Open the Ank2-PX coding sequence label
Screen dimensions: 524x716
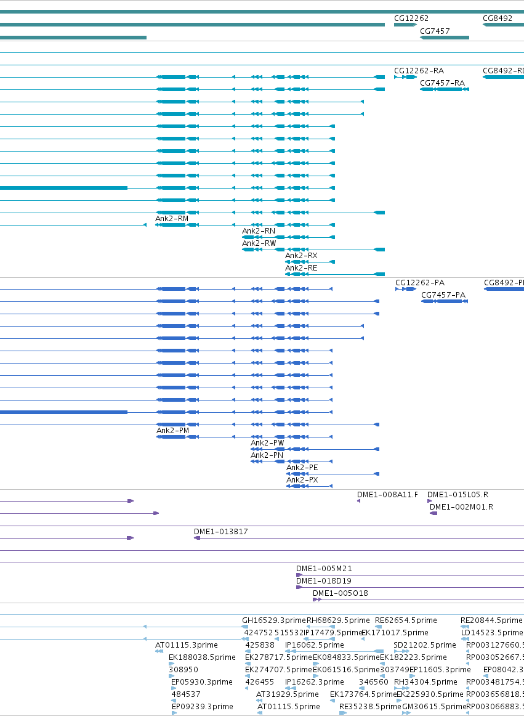point(302,480)
